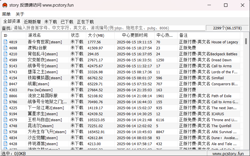Select the file icon beside ID 9194
The image size is (250, 156).
[5, 114]
